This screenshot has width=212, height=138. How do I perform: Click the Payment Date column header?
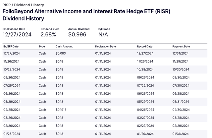tap(181, 46)
